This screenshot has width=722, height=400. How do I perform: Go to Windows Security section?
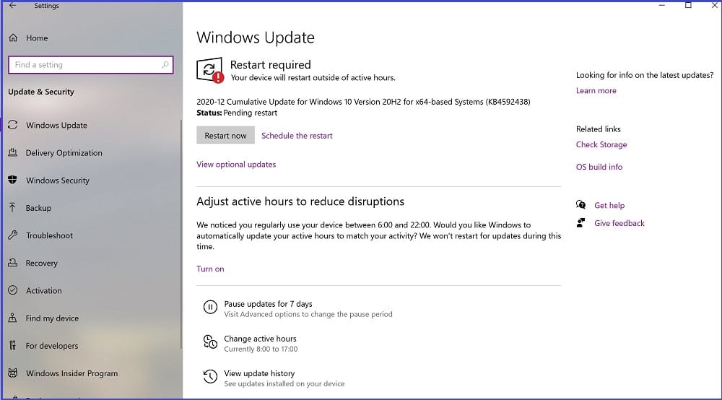[x=58, y=181]
